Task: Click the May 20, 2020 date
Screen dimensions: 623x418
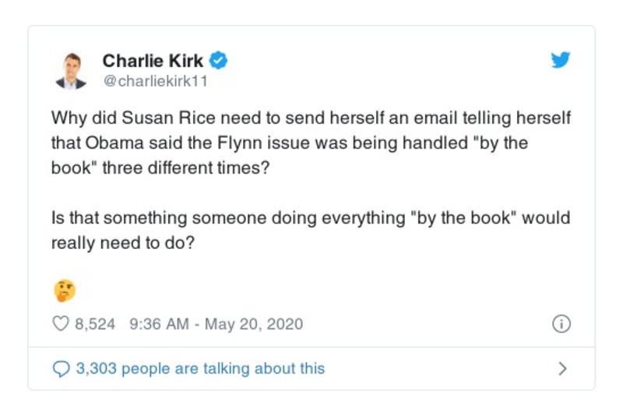Action: [x=253, y=324]
